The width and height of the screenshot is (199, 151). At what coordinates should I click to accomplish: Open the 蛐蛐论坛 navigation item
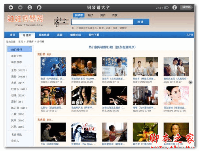click(76, 35)
